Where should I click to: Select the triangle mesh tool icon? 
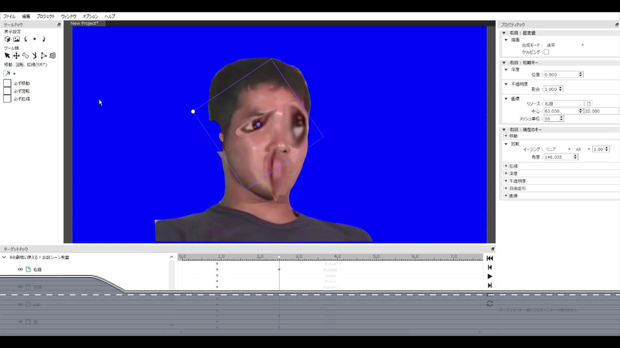click(43, 55)
